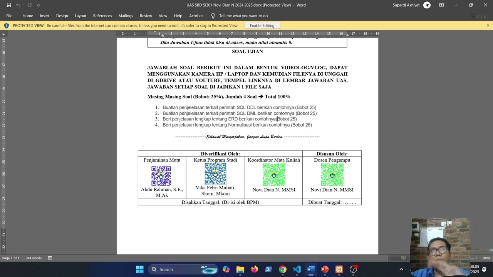Click the Undo arrow in Quick Access Toolbar
The height and width of the screenshot is (277, 493).
[18, 5]
